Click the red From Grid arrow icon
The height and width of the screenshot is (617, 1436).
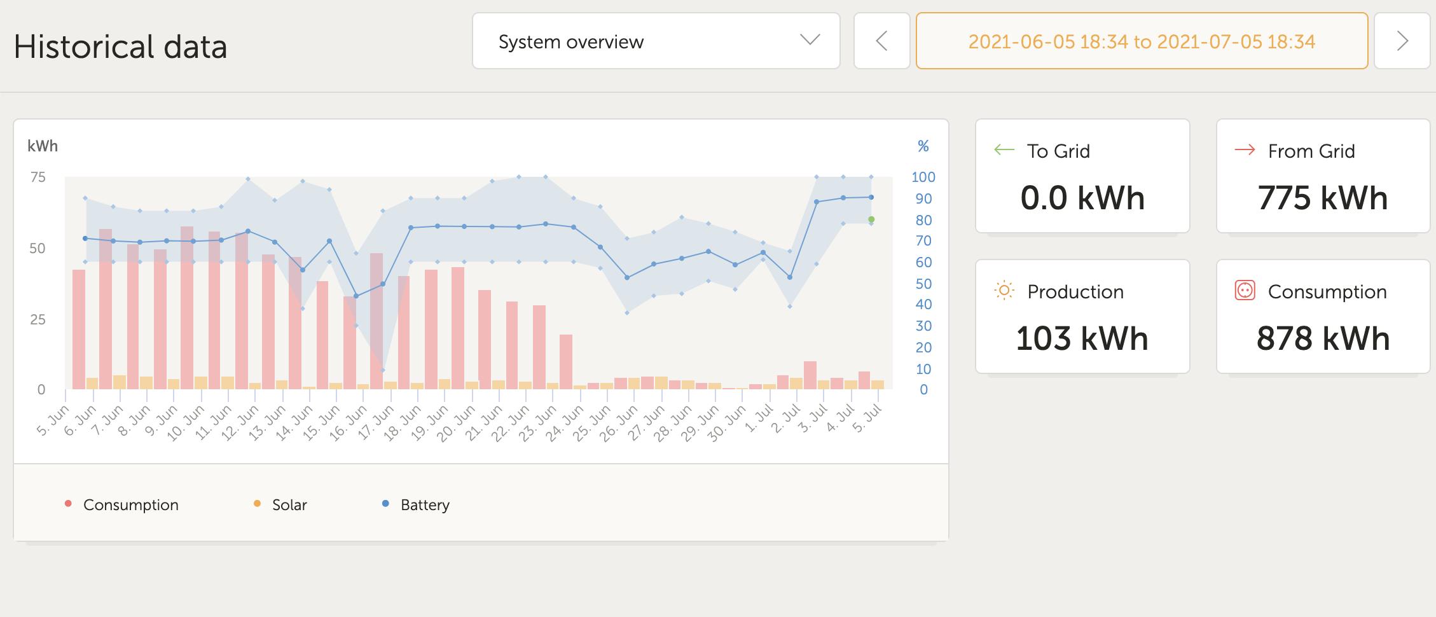1245,150
